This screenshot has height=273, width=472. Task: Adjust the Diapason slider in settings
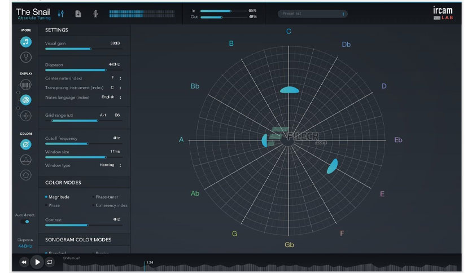(84, 70)
